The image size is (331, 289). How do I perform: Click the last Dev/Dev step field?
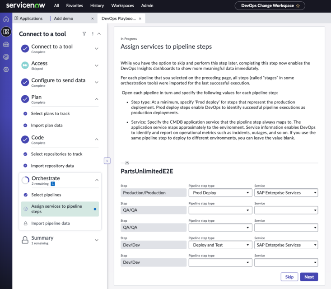click(x=154, y=262)
